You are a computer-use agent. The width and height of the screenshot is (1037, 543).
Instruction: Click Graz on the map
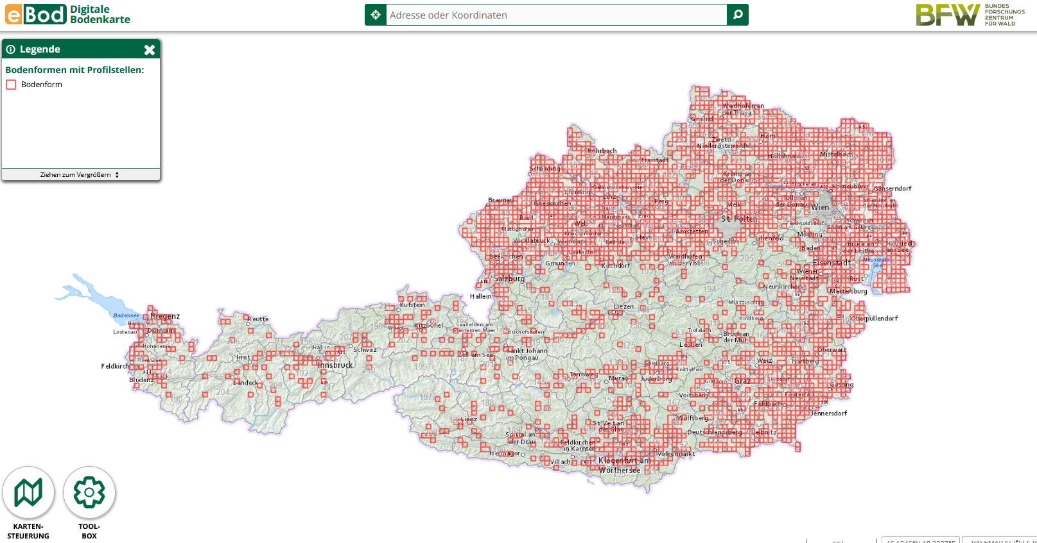[742, 381]
